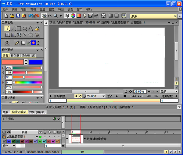The image size is (183, 155).
Task: Click the Undo arrow in the toolbar
Action: pos(30,16)
